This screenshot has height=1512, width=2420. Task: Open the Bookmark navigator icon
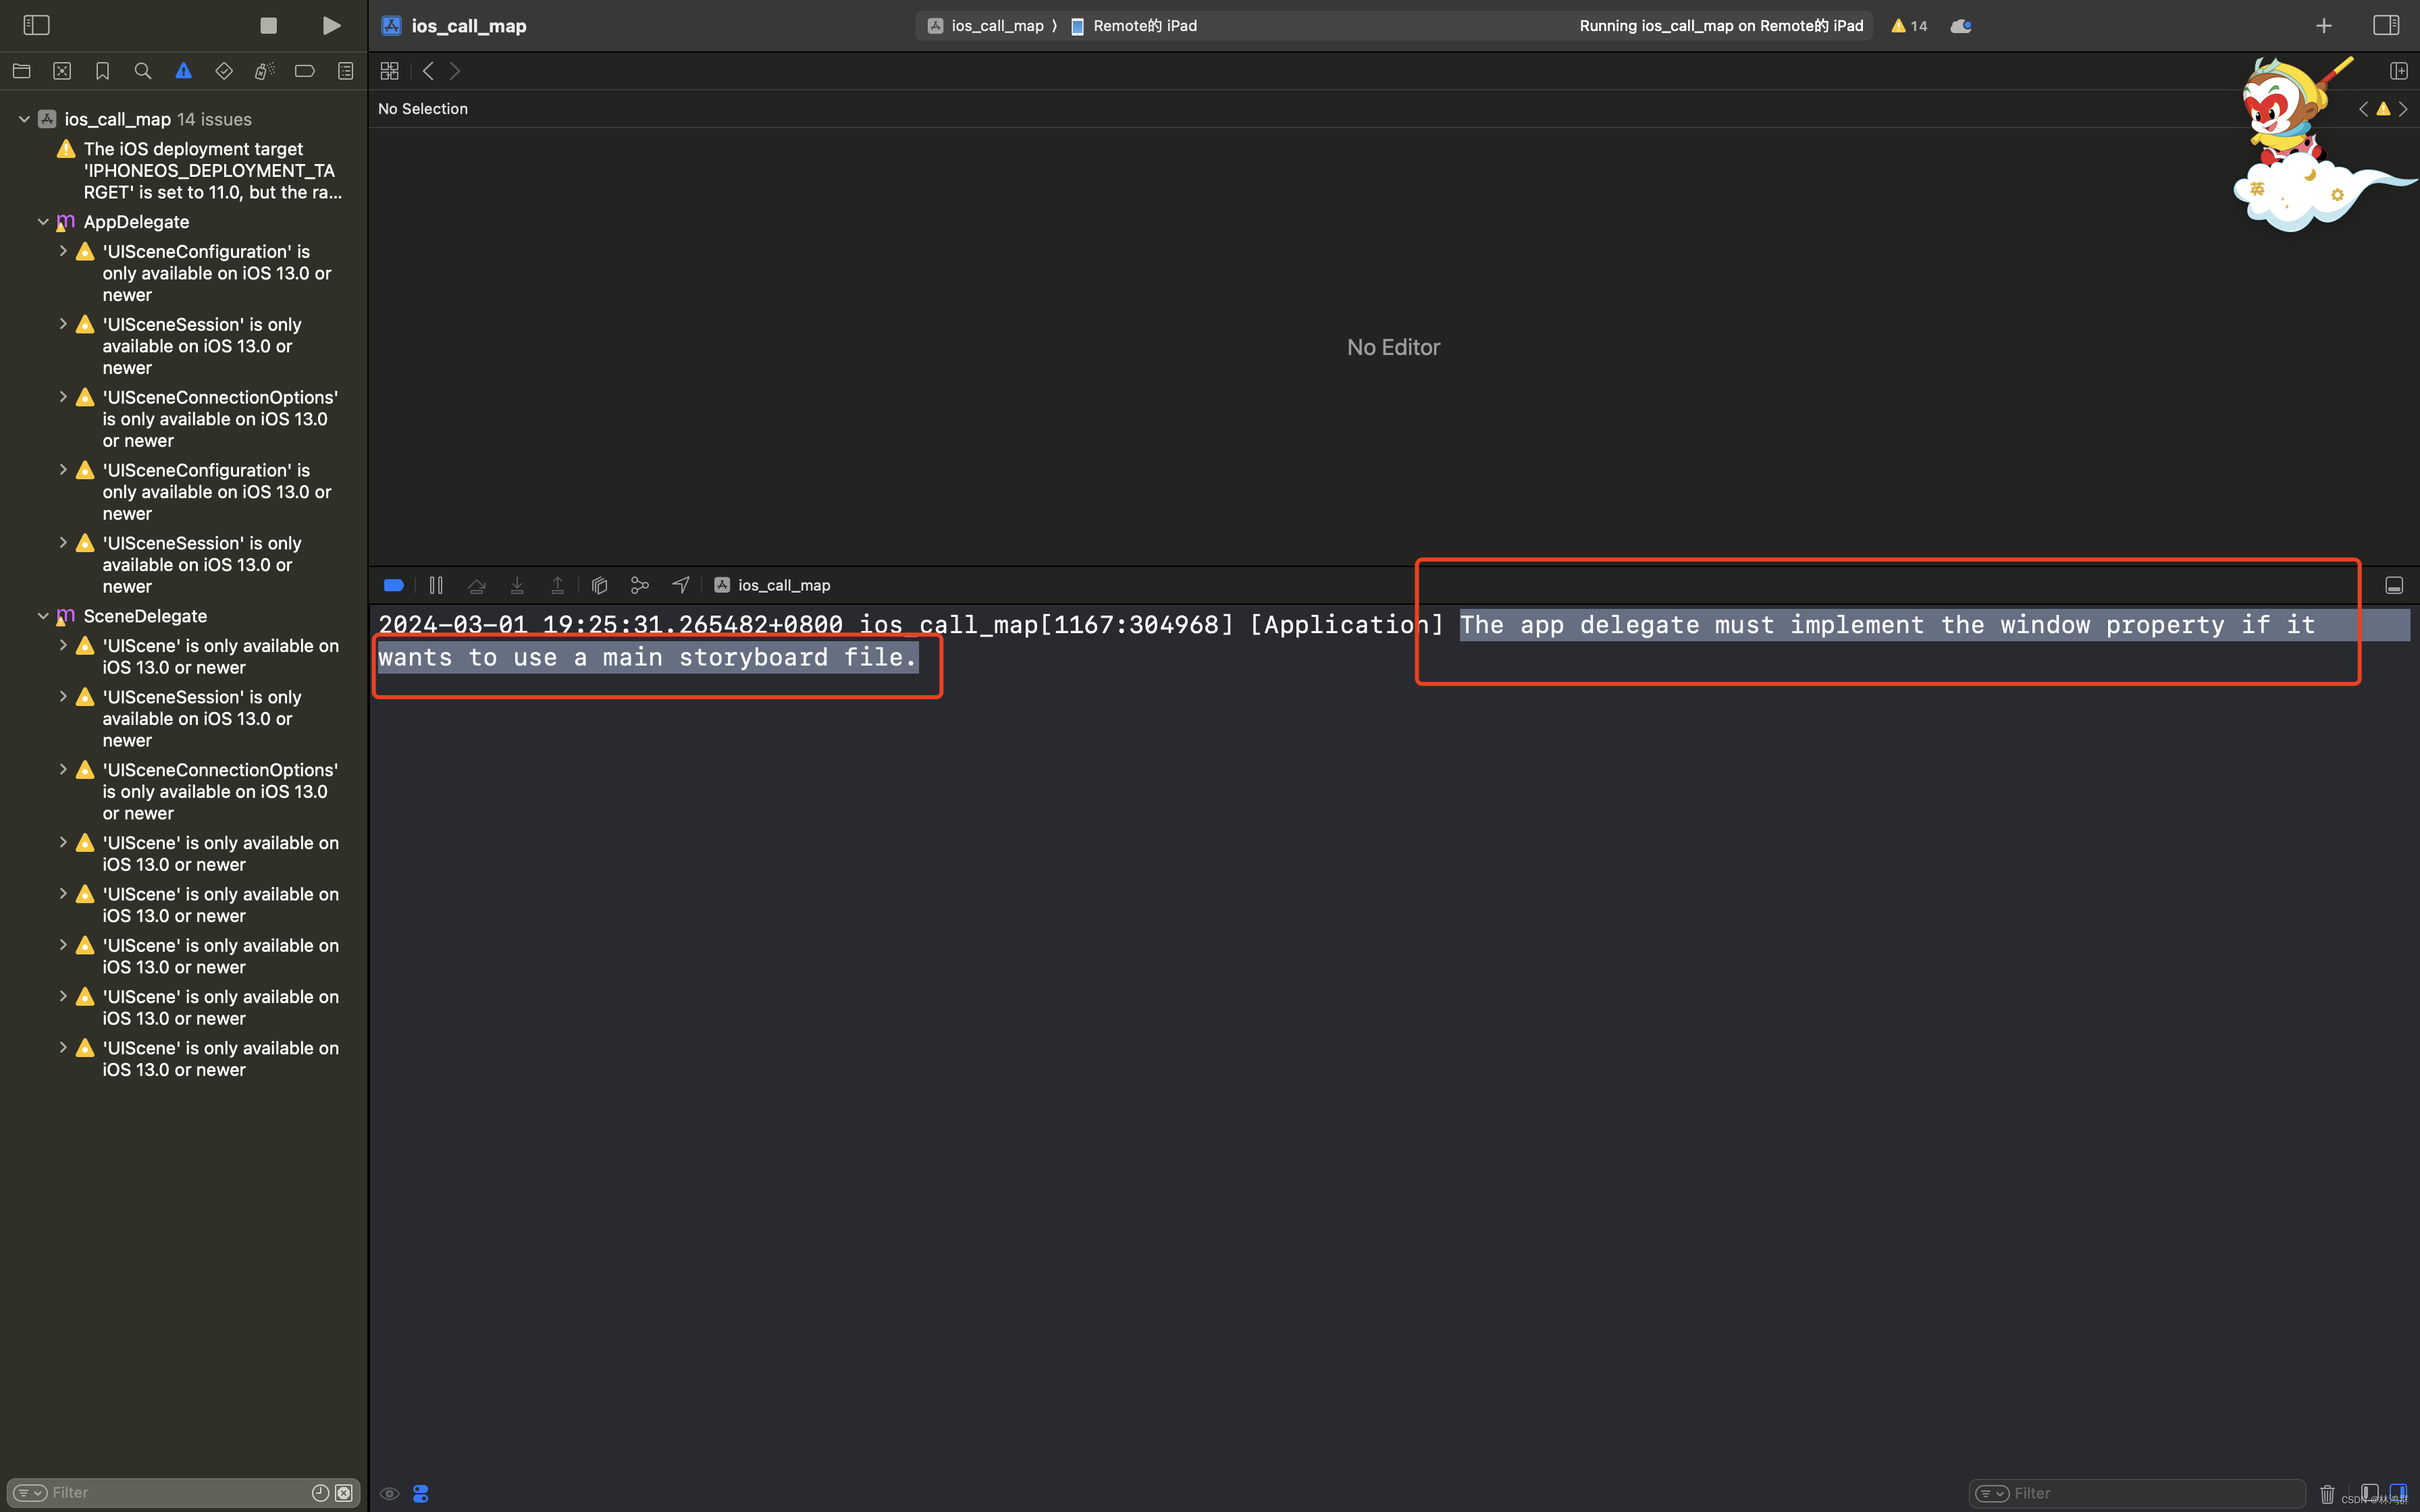[102, 71]
